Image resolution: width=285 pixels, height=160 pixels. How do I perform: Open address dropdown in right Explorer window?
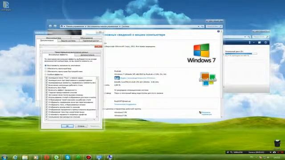pyautogui.click(x=245, y=37)
